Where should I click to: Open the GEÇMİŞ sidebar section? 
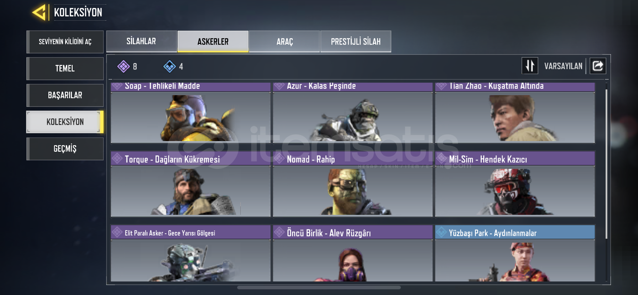coord(65,149)
